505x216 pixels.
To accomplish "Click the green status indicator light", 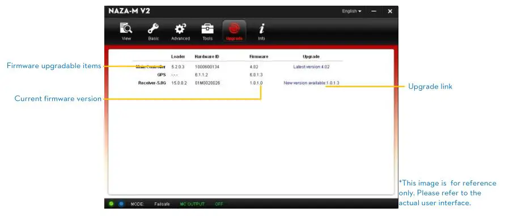I will [x=111, y=204].
